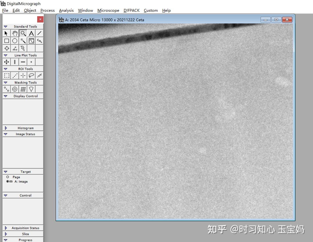Select the Wedge masking tool

[x=31, y=89]
